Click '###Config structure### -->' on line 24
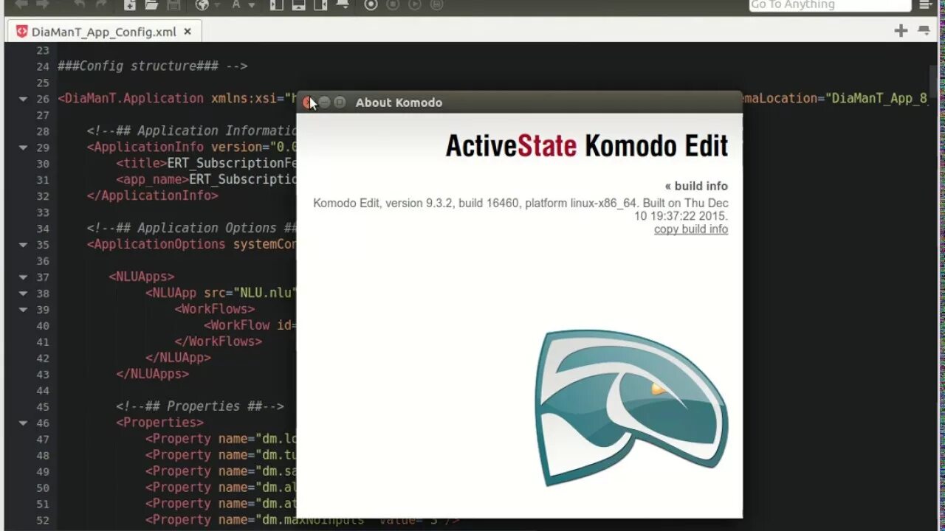Viewport: 945px width, 531px height. [x=153, y=66]
